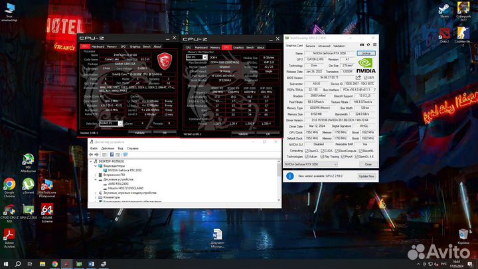Expand the Клавиатуры node in Device Manager

click(96, 197)
